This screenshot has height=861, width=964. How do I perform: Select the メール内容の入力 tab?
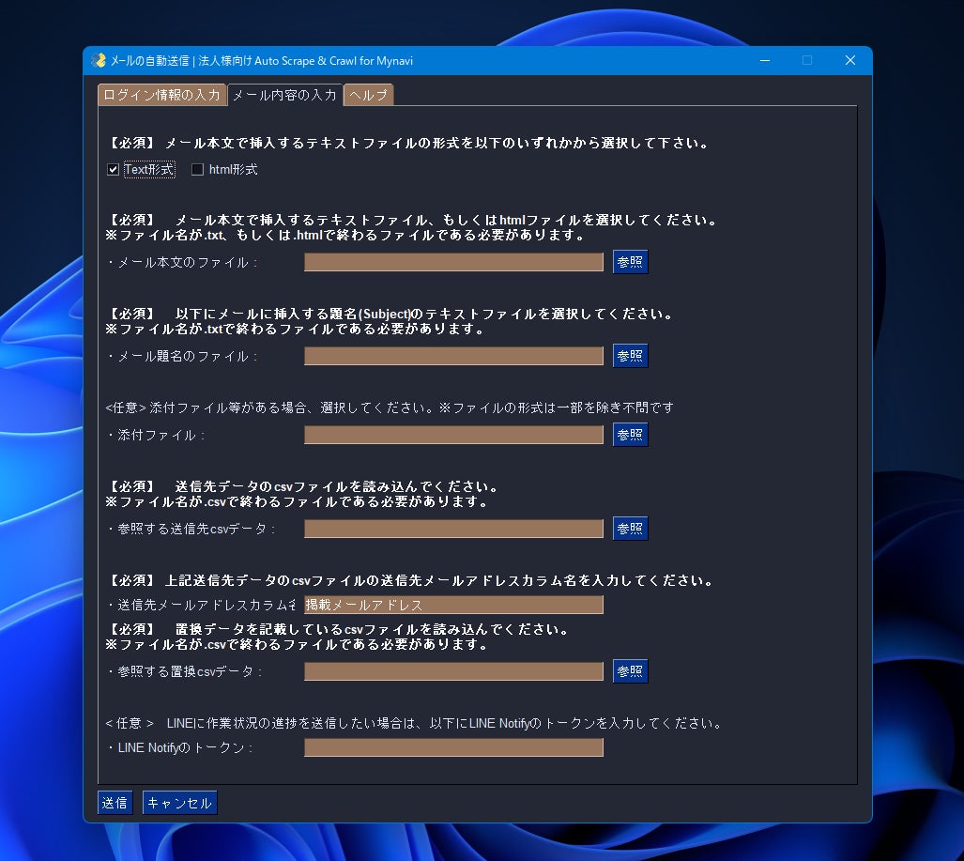(284, 95)
